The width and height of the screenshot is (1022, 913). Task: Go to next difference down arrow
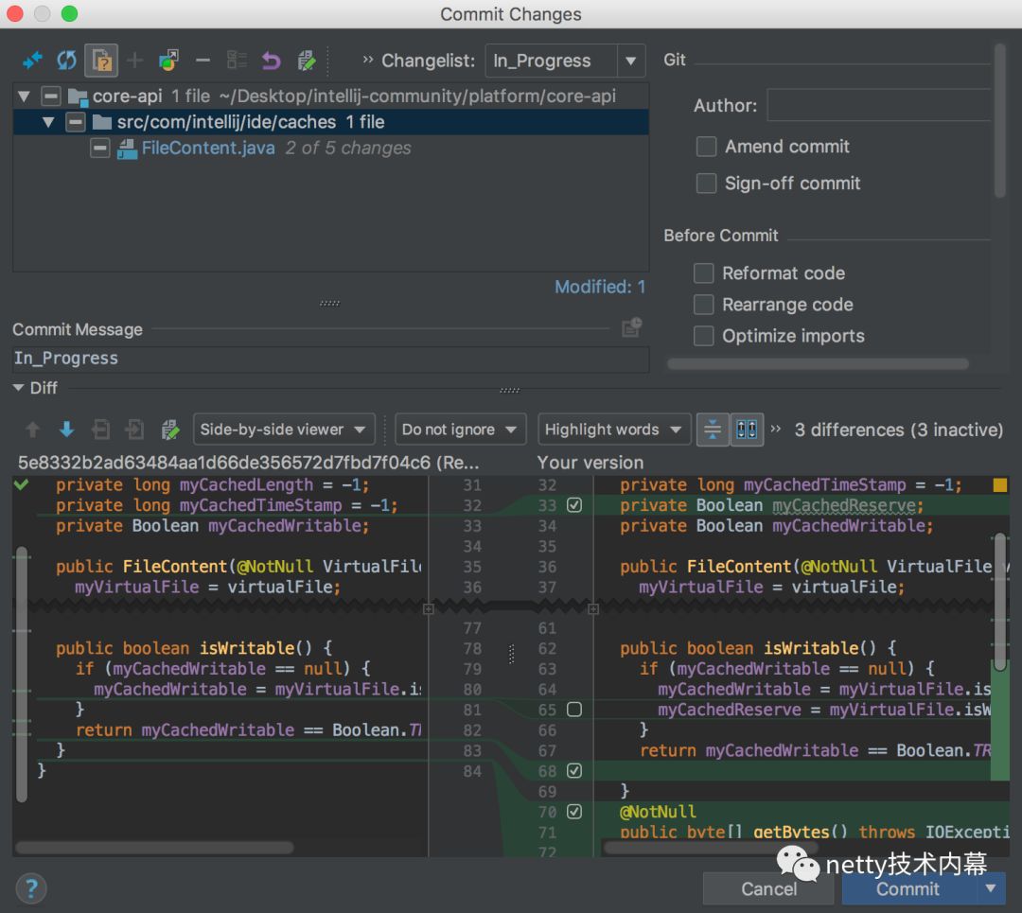click(x=66, y=430)
